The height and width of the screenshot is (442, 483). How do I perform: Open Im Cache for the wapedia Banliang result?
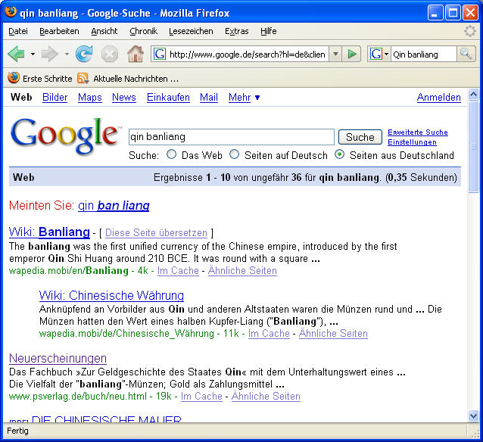point(178,270)
